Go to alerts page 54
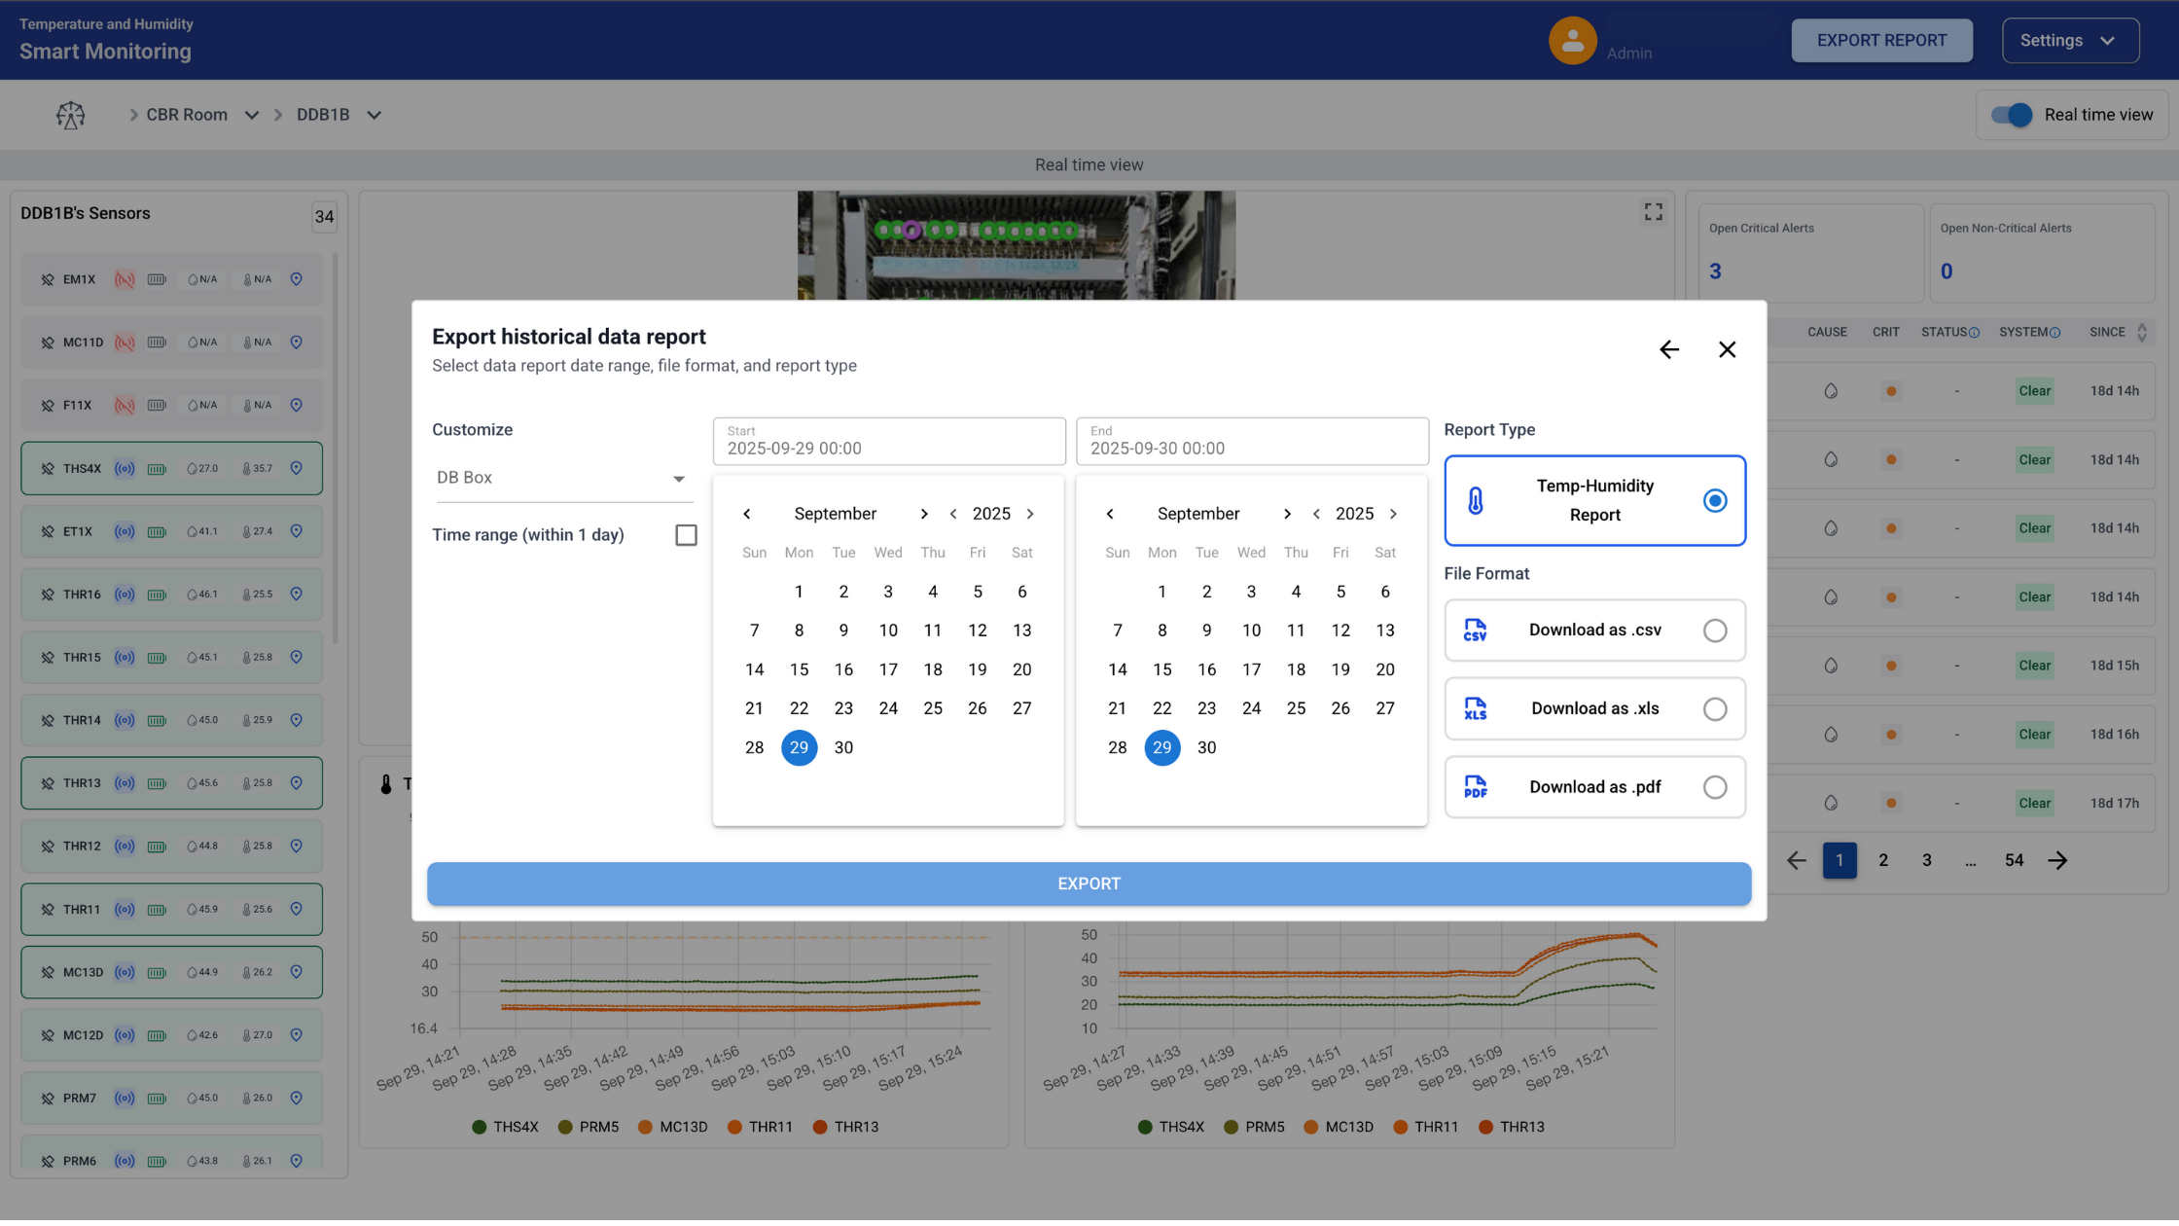2179x1226 pixels. 2014,860
